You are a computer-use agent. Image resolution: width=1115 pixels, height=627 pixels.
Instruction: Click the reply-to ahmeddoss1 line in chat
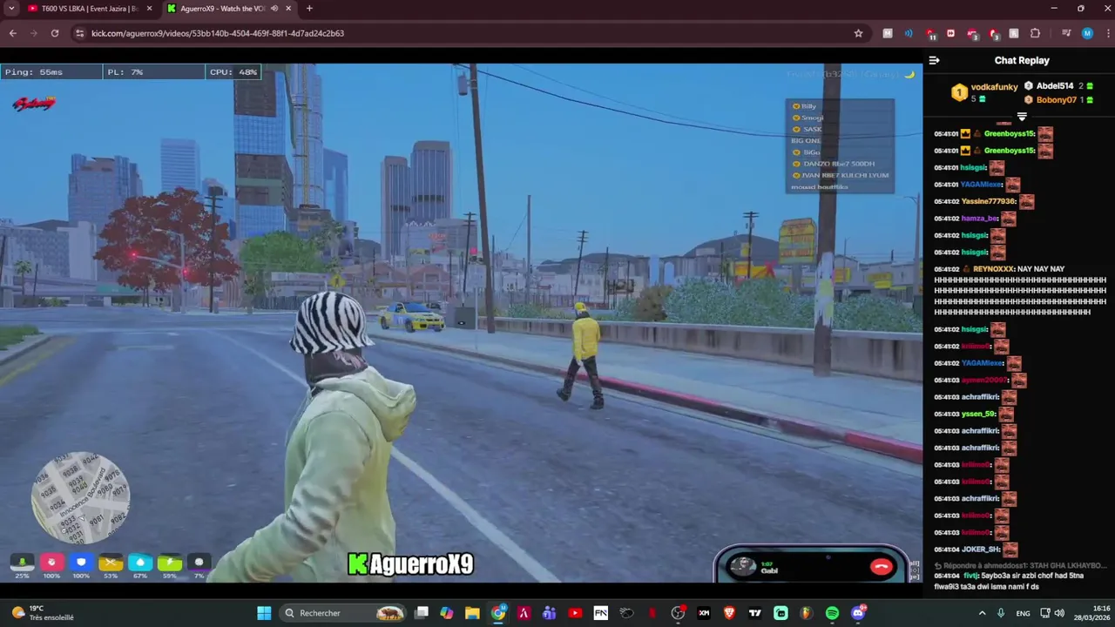coord(1020,565)
